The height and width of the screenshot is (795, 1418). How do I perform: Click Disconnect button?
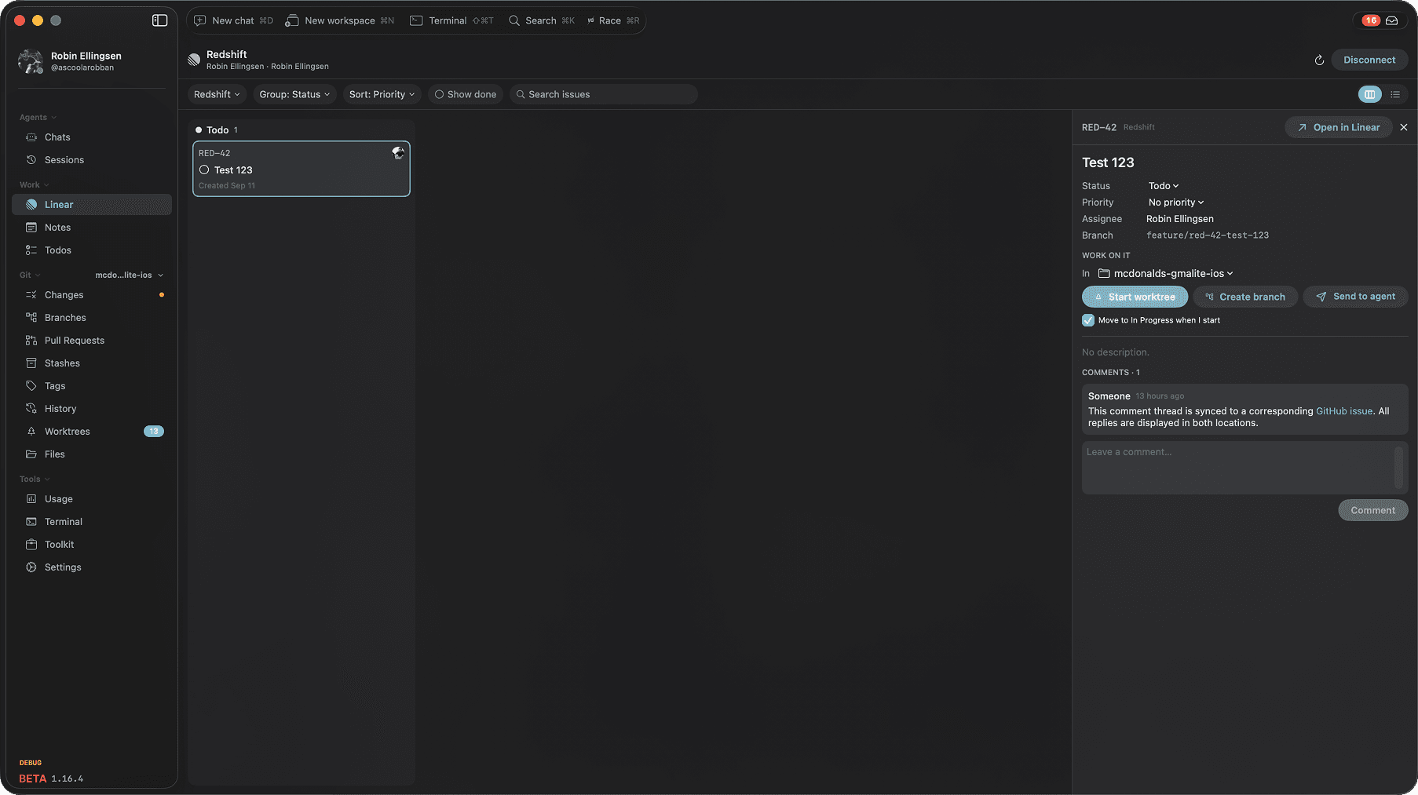point(1369,60)
